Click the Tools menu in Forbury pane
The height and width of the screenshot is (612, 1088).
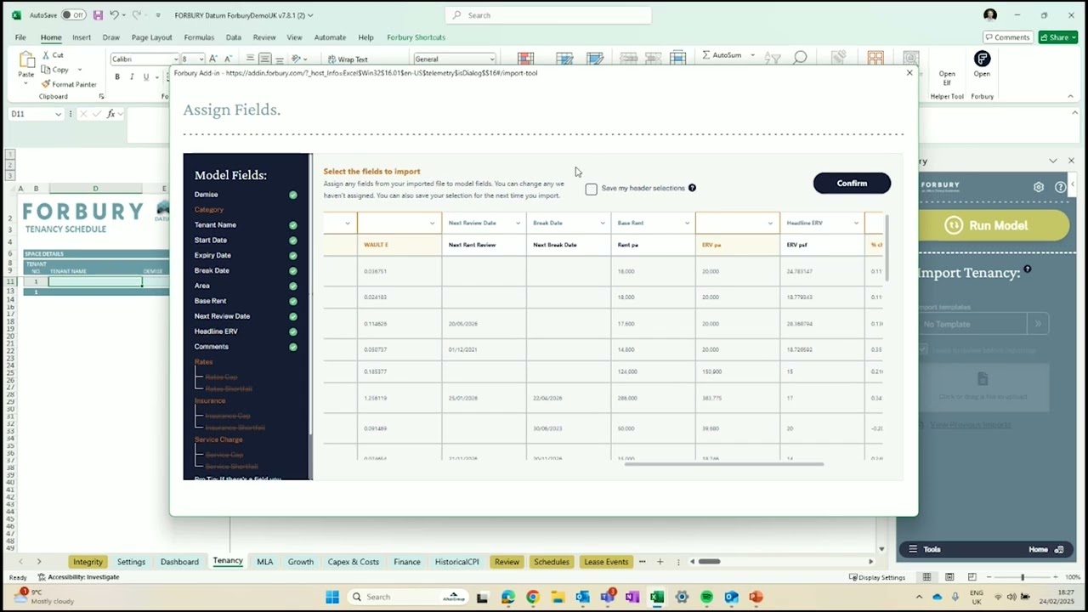(x=925, y=549)
